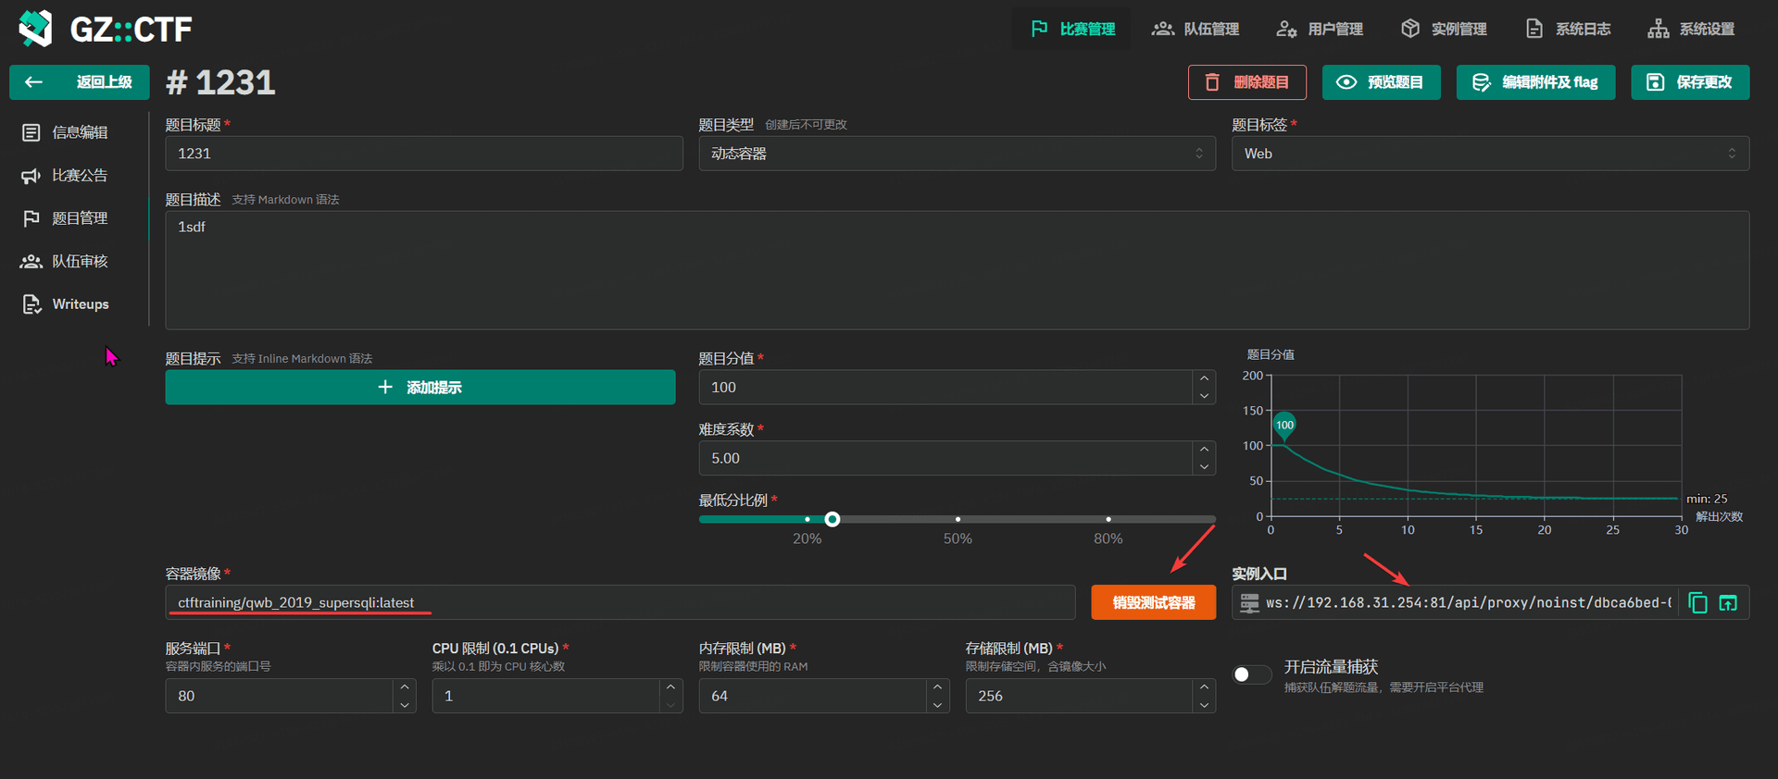Click the eye icon to preview challenge

(1346, 82)
